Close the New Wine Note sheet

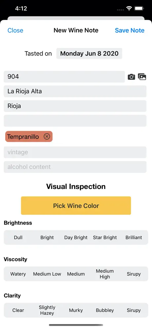(x=15, y=30)
